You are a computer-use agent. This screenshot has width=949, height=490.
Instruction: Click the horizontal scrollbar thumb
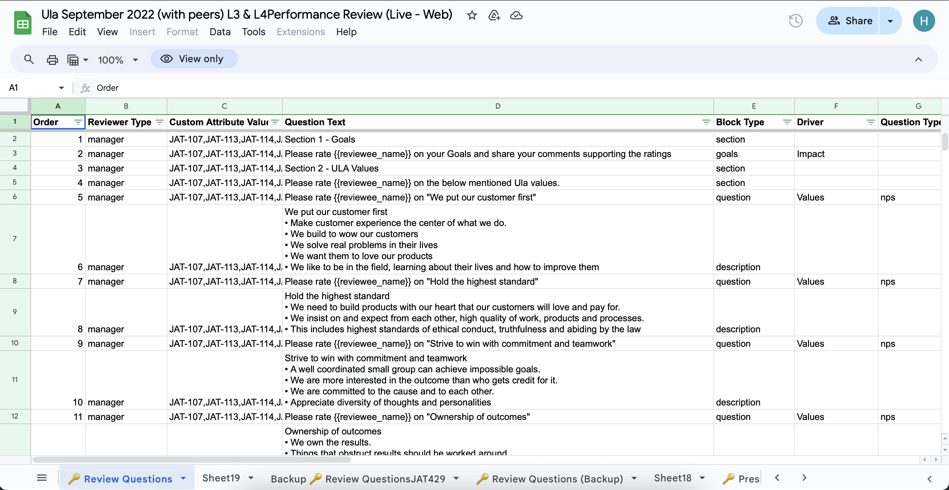[x=191, y=460]
